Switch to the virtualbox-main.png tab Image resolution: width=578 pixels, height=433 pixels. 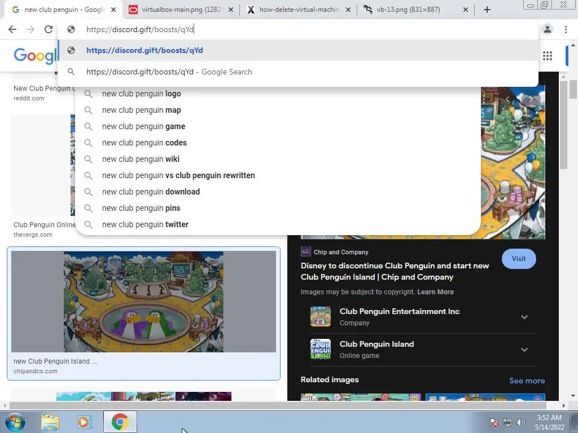pos(181,10)
